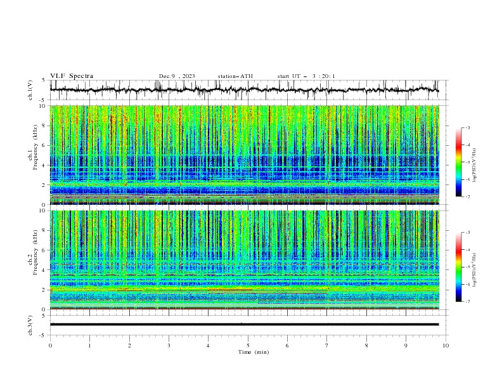The height and width of the screenshot is (388, 502).
Task: Click time axis tick label "6"
Action: pyautogui.click(x=287, y=346)
